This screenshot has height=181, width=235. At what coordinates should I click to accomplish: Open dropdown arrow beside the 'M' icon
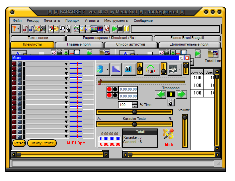click(134, 69)
